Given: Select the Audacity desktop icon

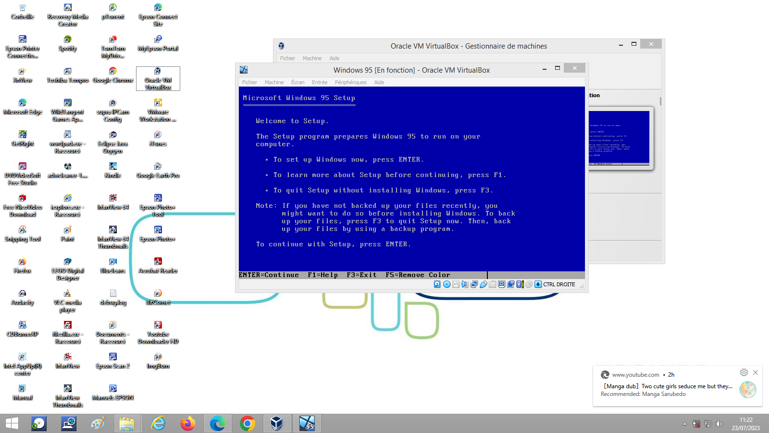Looking at the screenshot, I should click(x=23, y=298).
